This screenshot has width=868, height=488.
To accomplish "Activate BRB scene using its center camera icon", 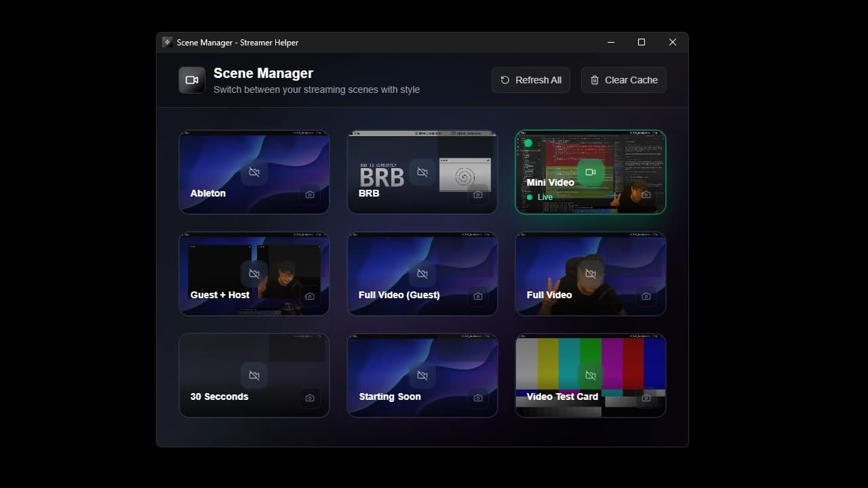I will pos(422,172).
